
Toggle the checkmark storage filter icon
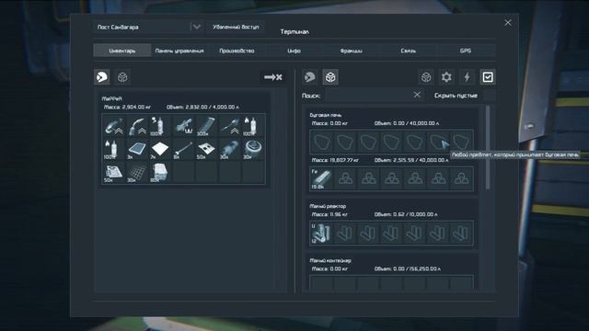click(x=488, y=77)
